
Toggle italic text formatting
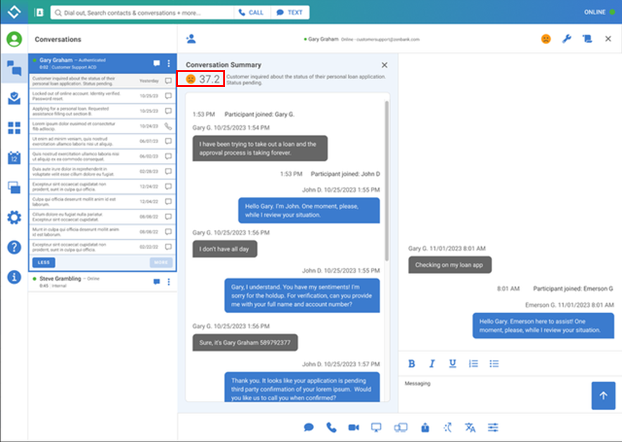click(432, 364)
